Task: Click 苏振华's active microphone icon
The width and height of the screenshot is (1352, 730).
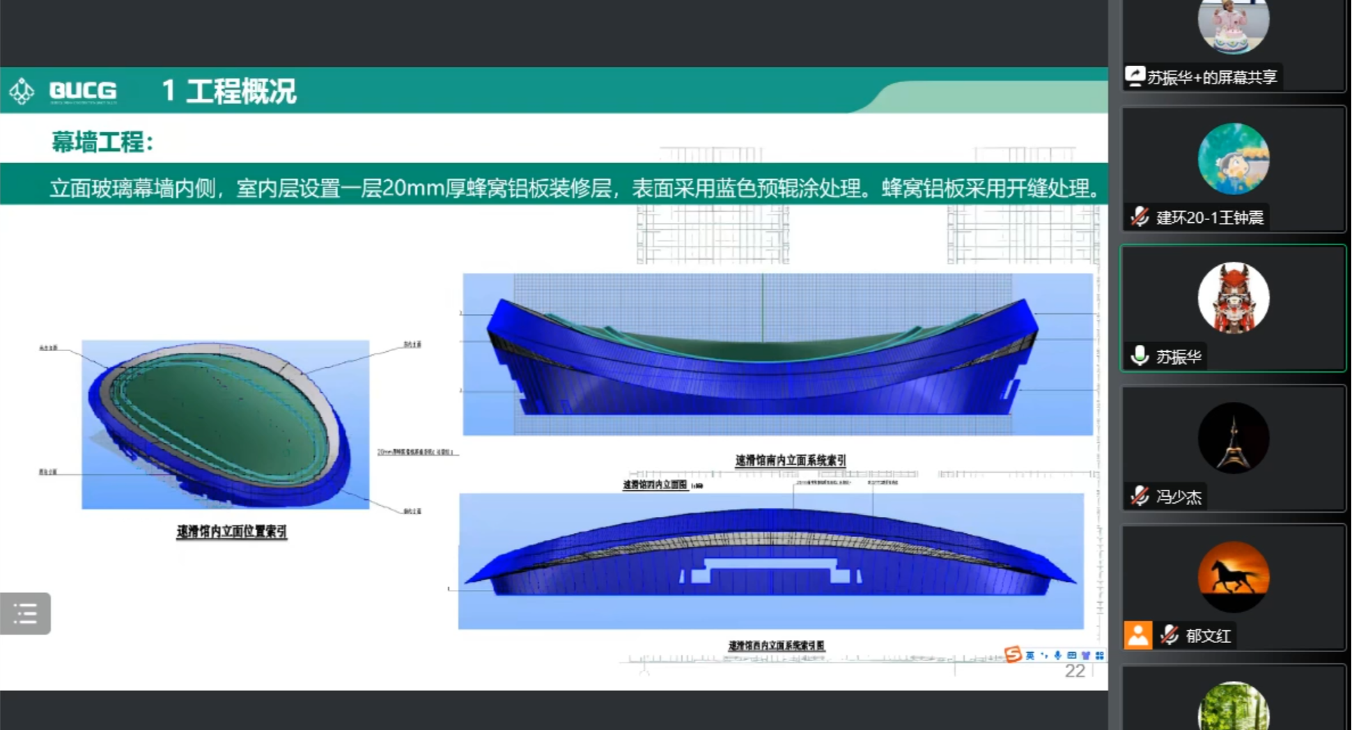Action: pyautogui.click(x=1140, y=356)
